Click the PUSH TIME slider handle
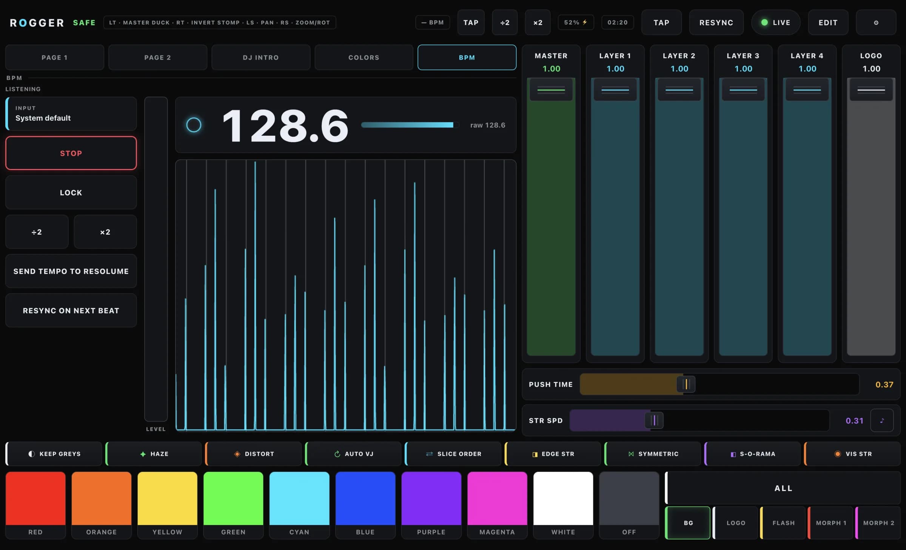Viewport: 906px width, 550px height. coord(686,384)
